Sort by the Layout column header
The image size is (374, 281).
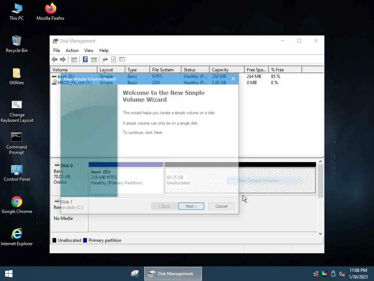pos(111,70)
